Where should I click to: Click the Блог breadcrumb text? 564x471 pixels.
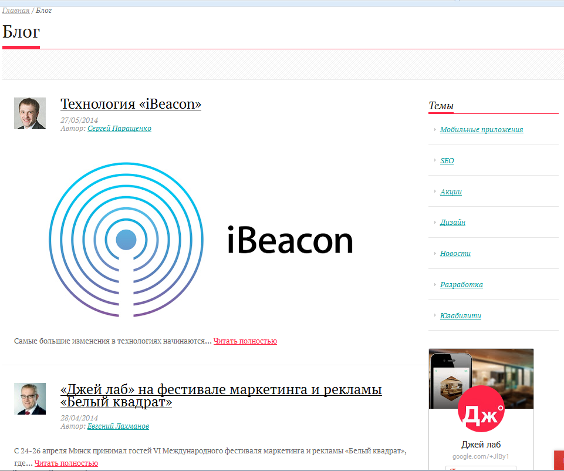[44, 11]
